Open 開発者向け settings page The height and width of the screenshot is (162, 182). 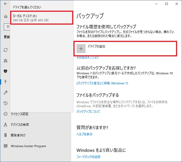18,135
